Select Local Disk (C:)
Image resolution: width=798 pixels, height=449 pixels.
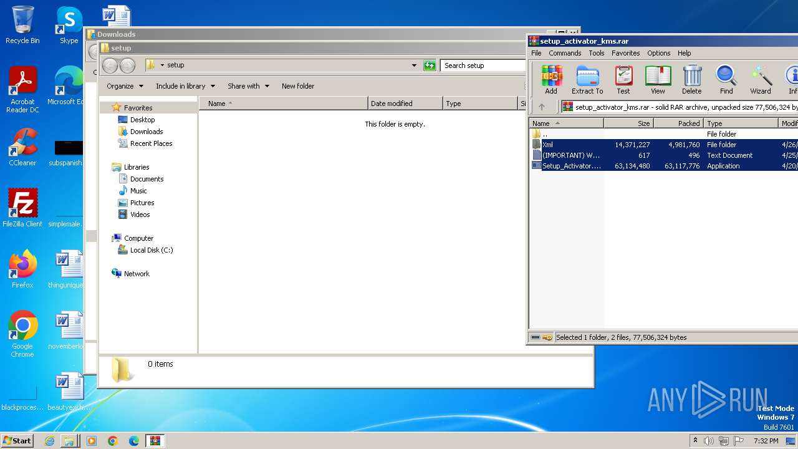point(151,250)
